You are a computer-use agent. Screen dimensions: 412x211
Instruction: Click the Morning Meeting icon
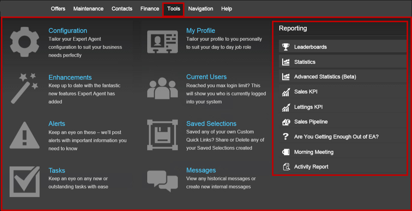286,152
